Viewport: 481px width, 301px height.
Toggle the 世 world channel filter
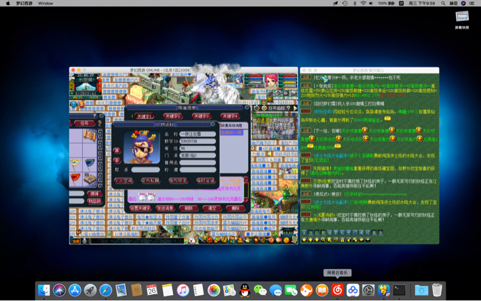[349, 233]
